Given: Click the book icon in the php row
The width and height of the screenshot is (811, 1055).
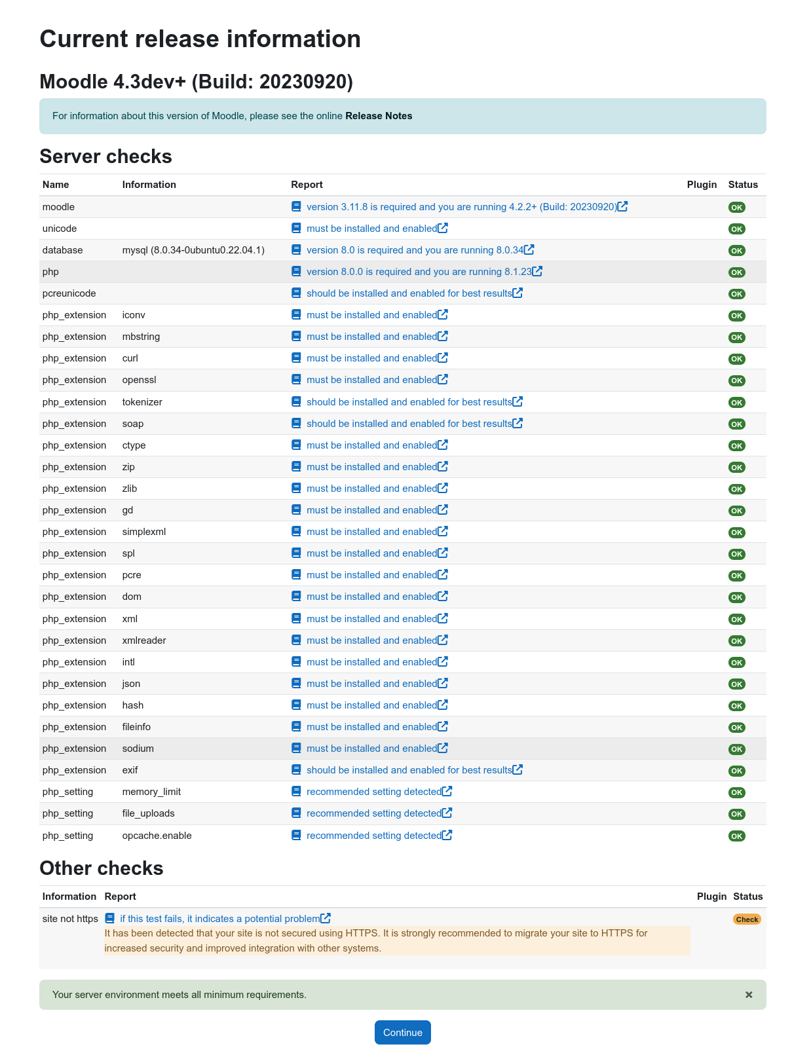Looking at the screenshot, I should [296, 271].
